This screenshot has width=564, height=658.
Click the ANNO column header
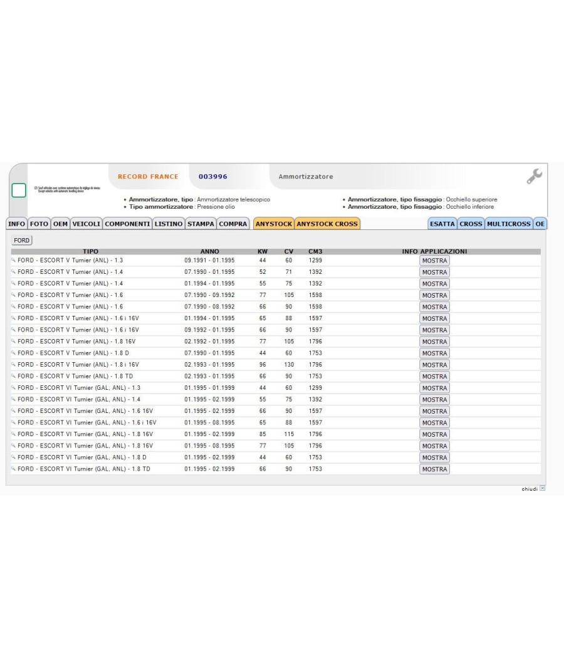pos(210,251)
